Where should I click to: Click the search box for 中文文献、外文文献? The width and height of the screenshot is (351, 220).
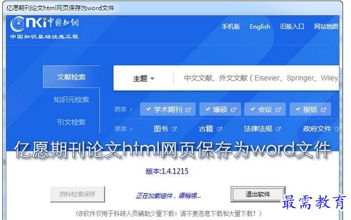coord(257,78)
